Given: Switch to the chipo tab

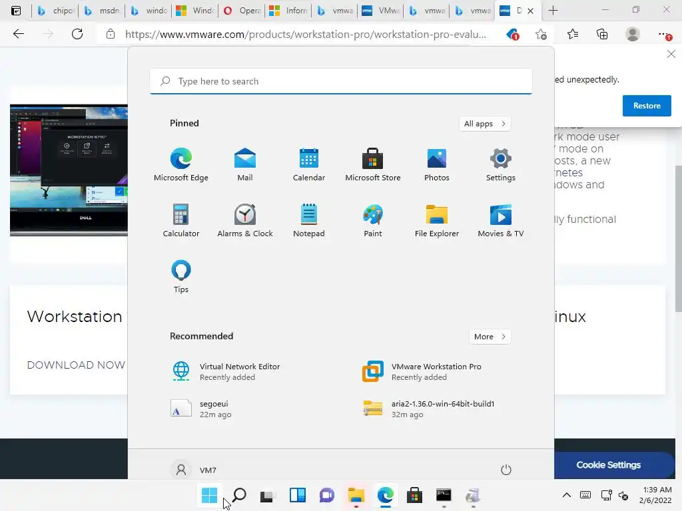Looking at the screenshot, I should tap(55, 11).
